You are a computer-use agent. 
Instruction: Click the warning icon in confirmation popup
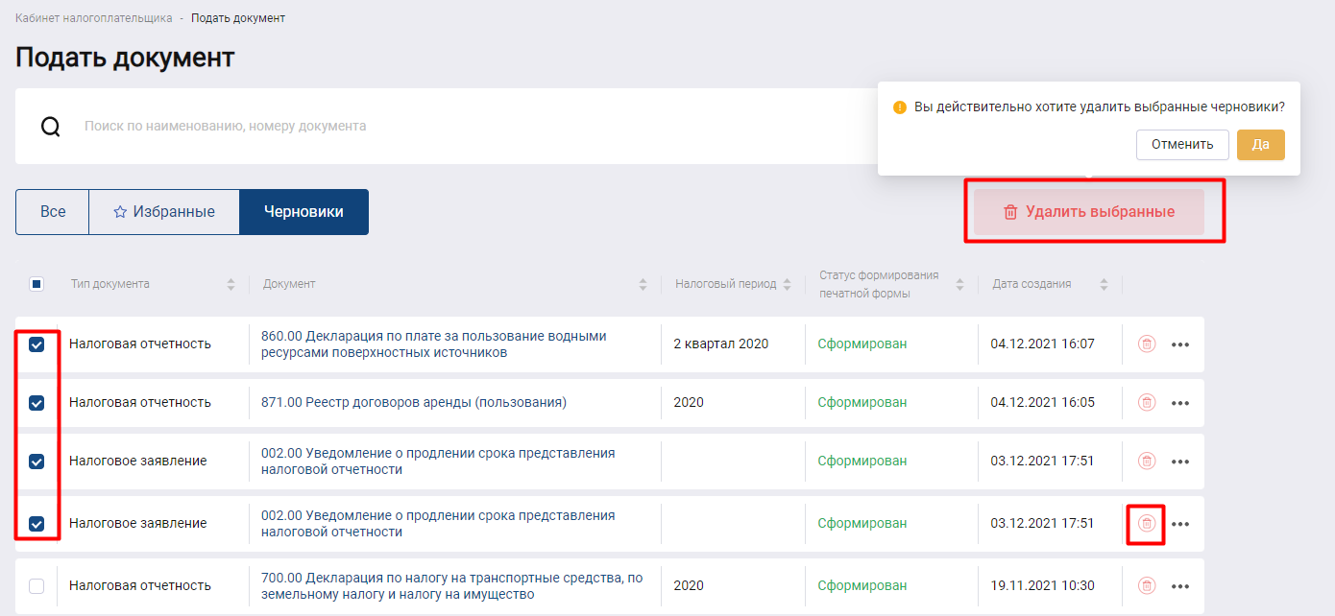900,107
